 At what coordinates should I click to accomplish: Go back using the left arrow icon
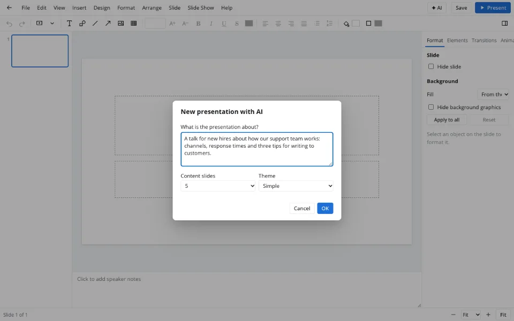pos(9,7)
